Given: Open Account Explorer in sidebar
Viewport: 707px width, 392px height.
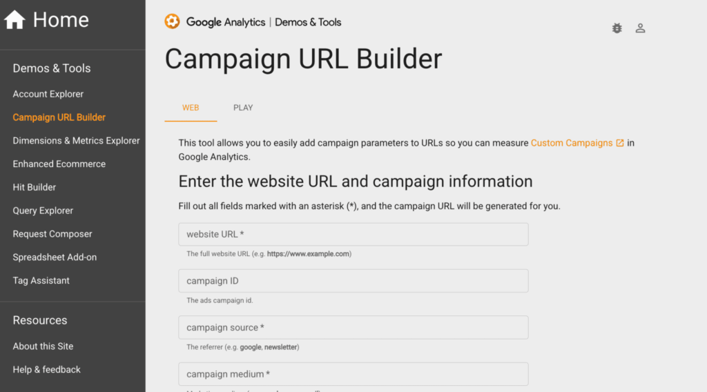Looking at the screenshot, I should click(48, 94).
